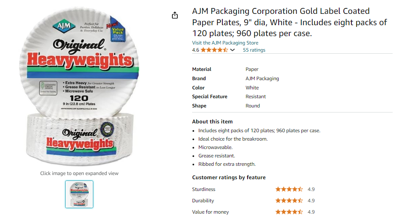Click the overall star rating icons

point(214,50)
